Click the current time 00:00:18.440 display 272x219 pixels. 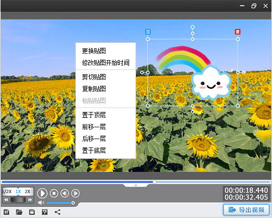click(x=246, y=190)
